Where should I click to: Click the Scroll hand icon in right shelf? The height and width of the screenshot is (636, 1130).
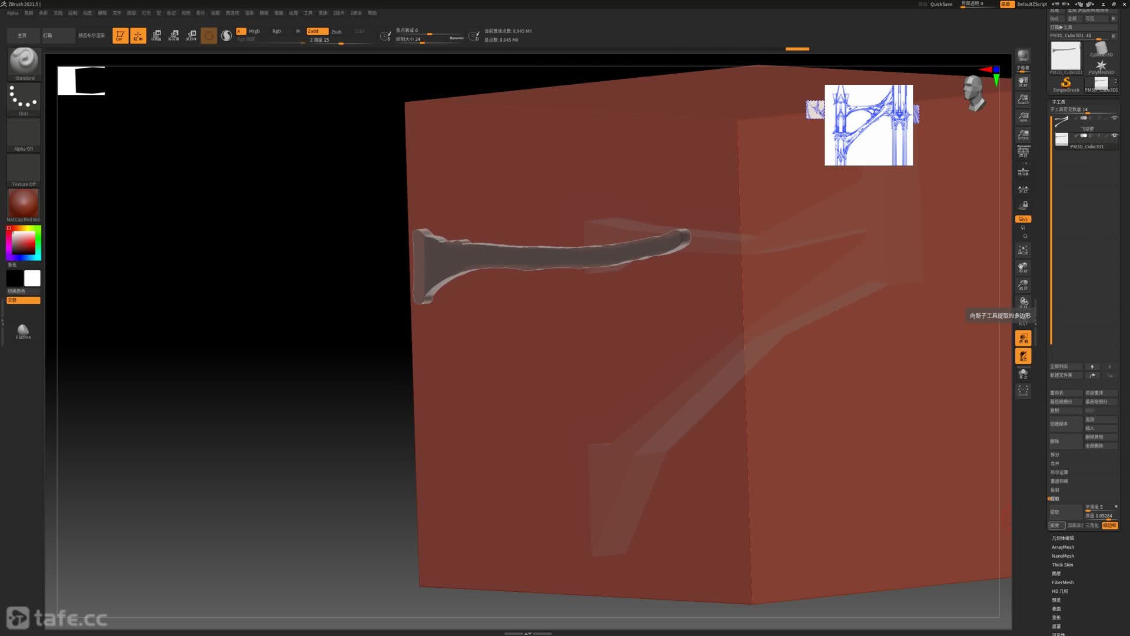point(1023,81)
